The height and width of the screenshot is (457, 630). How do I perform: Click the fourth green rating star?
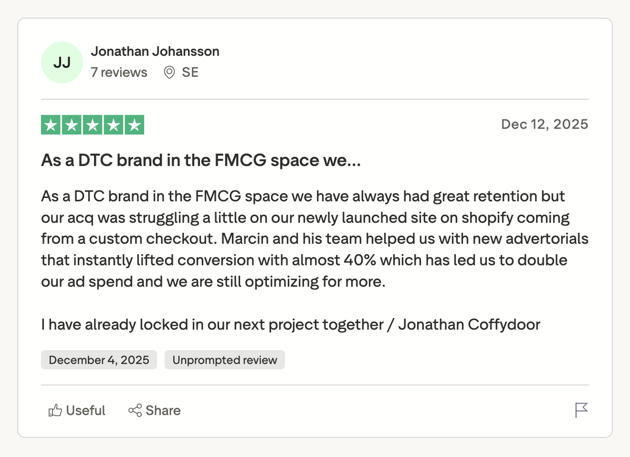tap(113, 125)
